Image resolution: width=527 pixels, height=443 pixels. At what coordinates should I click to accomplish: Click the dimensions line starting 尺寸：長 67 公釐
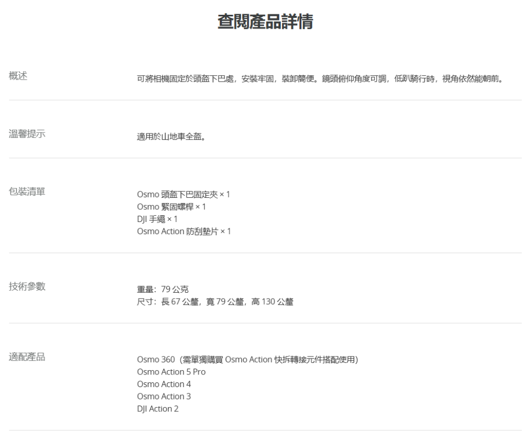click(x=215, y=302)
